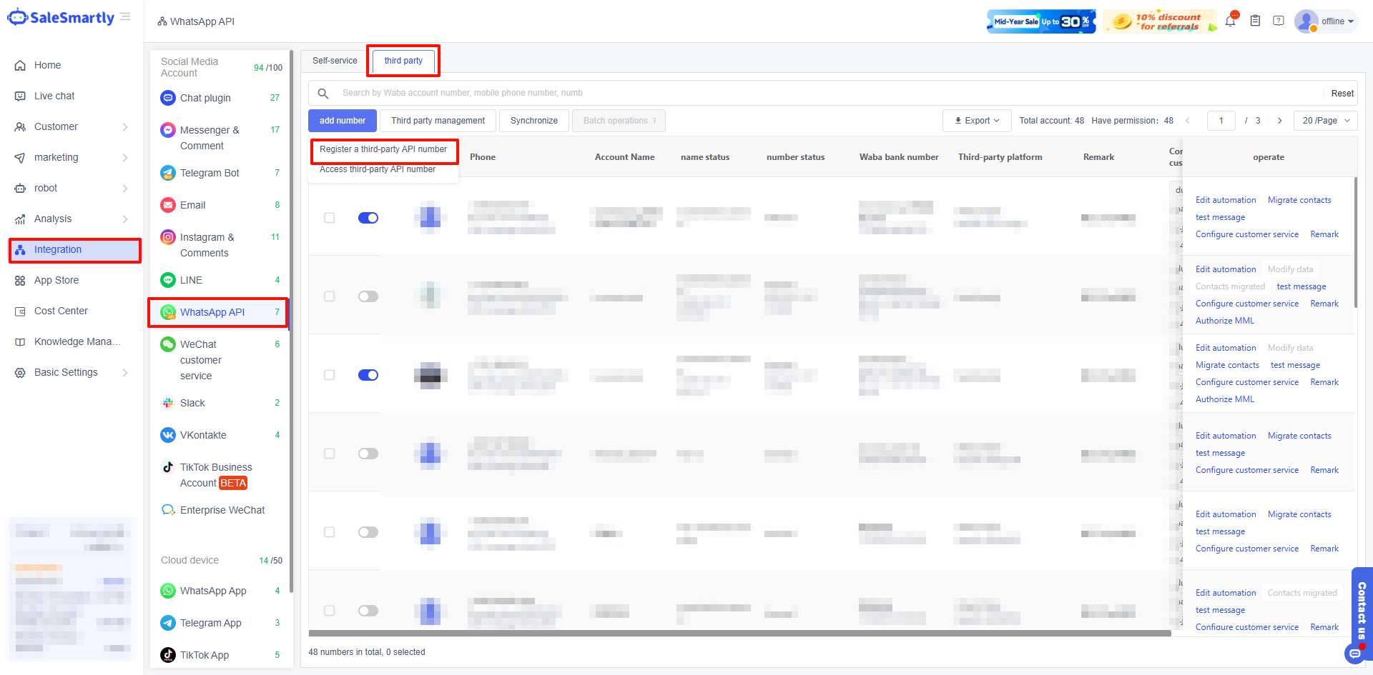The width and height of the screenshot is (1373, 675).
Task: Open the notifications bell icon
Action: pos(1230,21)
